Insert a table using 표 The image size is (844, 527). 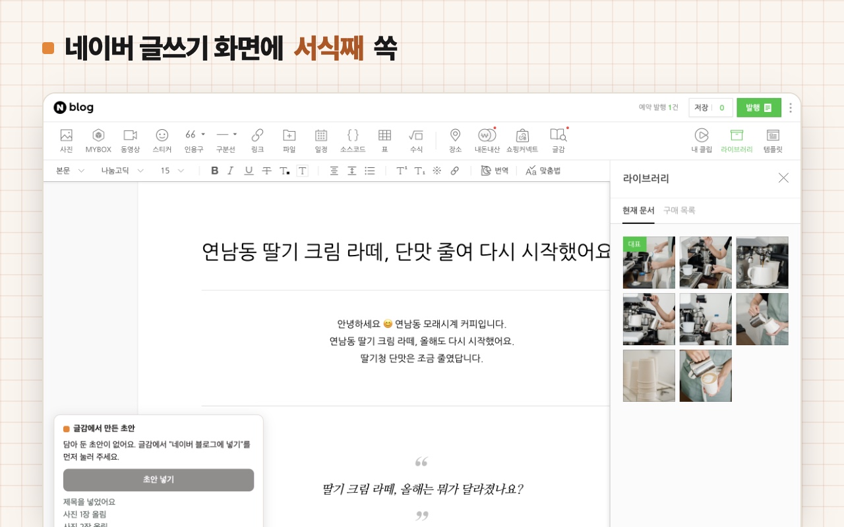point(384,140)
